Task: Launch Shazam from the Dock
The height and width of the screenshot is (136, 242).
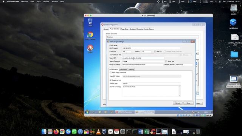Action: [68, 131]
